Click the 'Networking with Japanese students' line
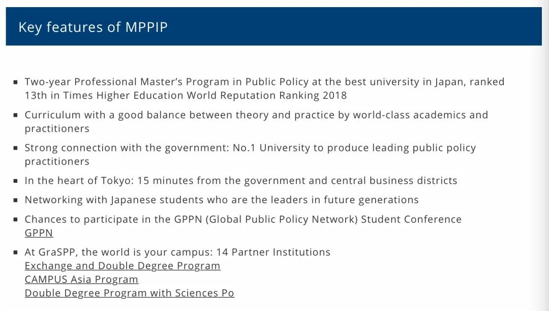Screen dimensions: 549x311 pyautogui.click(x=222, y=200)
